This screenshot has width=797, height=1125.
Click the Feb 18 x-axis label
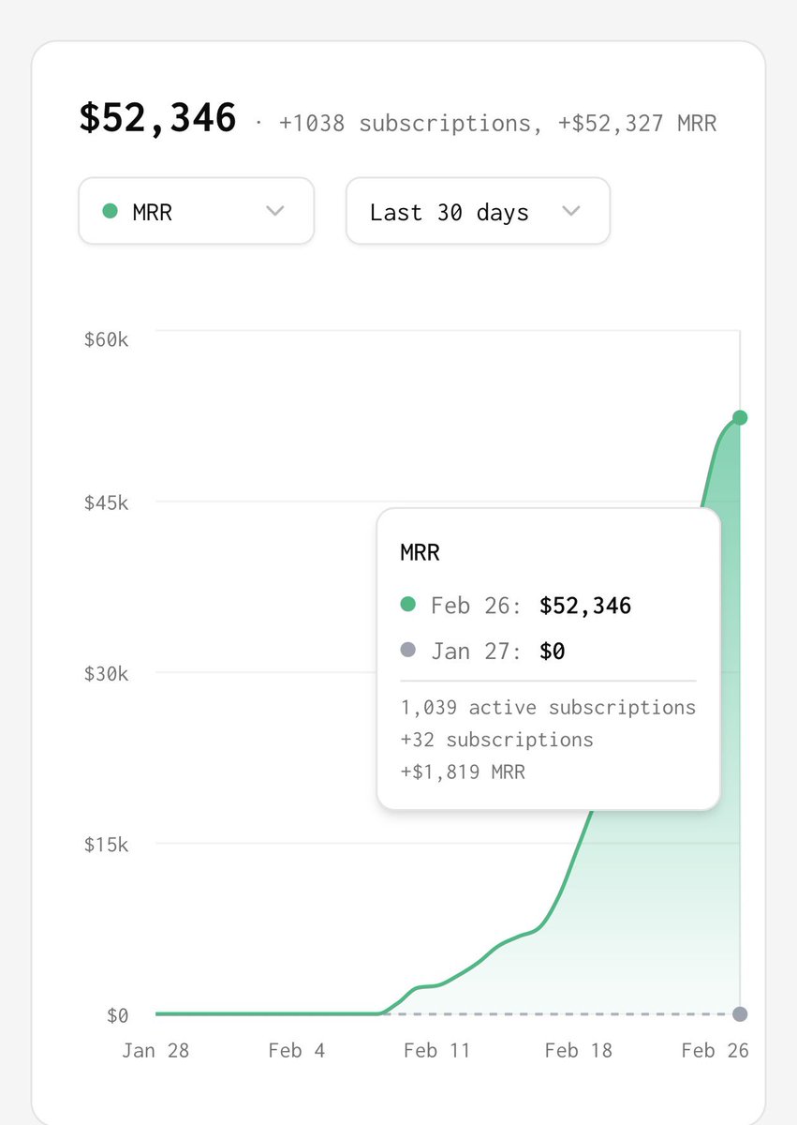(x=578, y=1050)
